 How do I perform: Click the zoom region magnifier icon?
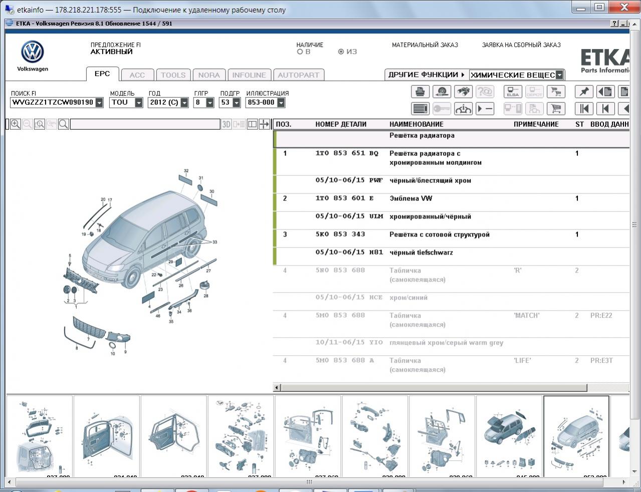[x=40, y=124]
